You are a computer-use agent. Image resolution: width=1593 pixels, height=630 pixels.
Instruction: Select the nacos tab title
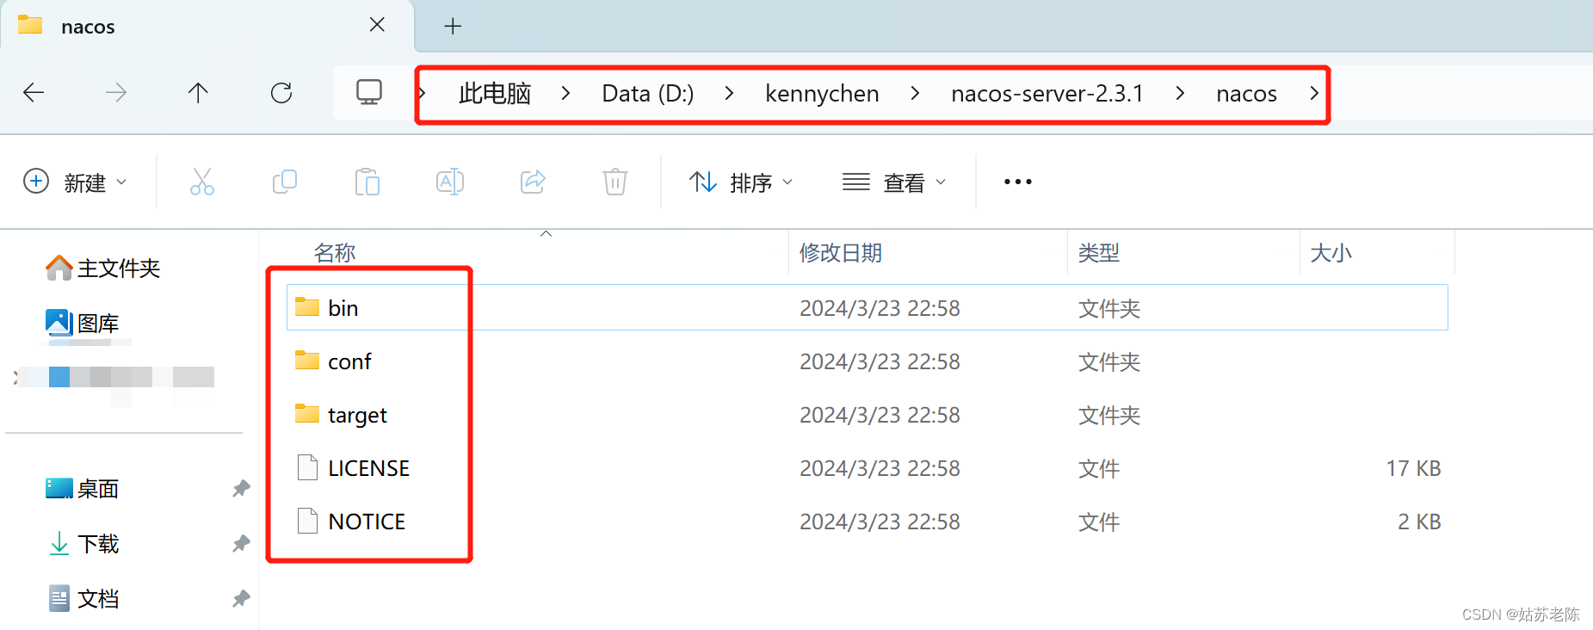pyautogui.click(x=88, y=27)
